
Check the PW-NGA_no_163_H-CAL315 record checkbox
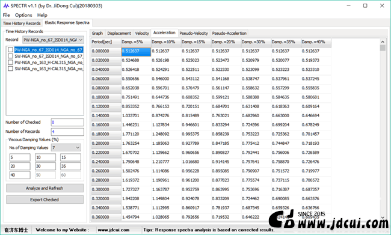point(10,63)
